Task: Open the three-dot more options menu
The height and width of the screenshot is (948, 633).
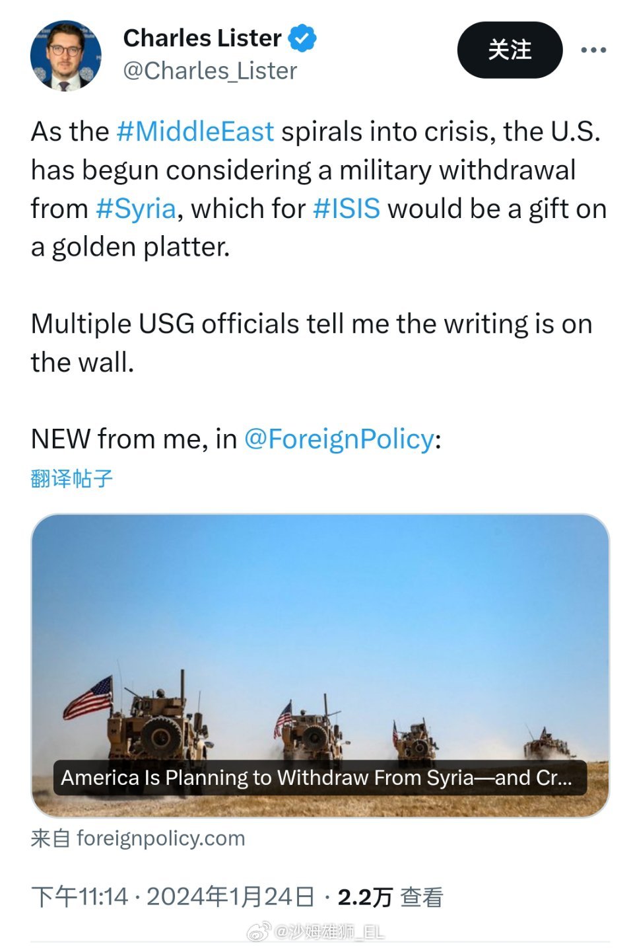Action: (x=593, y=50)
